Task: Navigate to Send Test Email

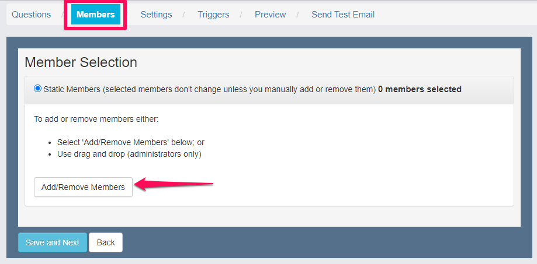Action: (x=343, y=15)
